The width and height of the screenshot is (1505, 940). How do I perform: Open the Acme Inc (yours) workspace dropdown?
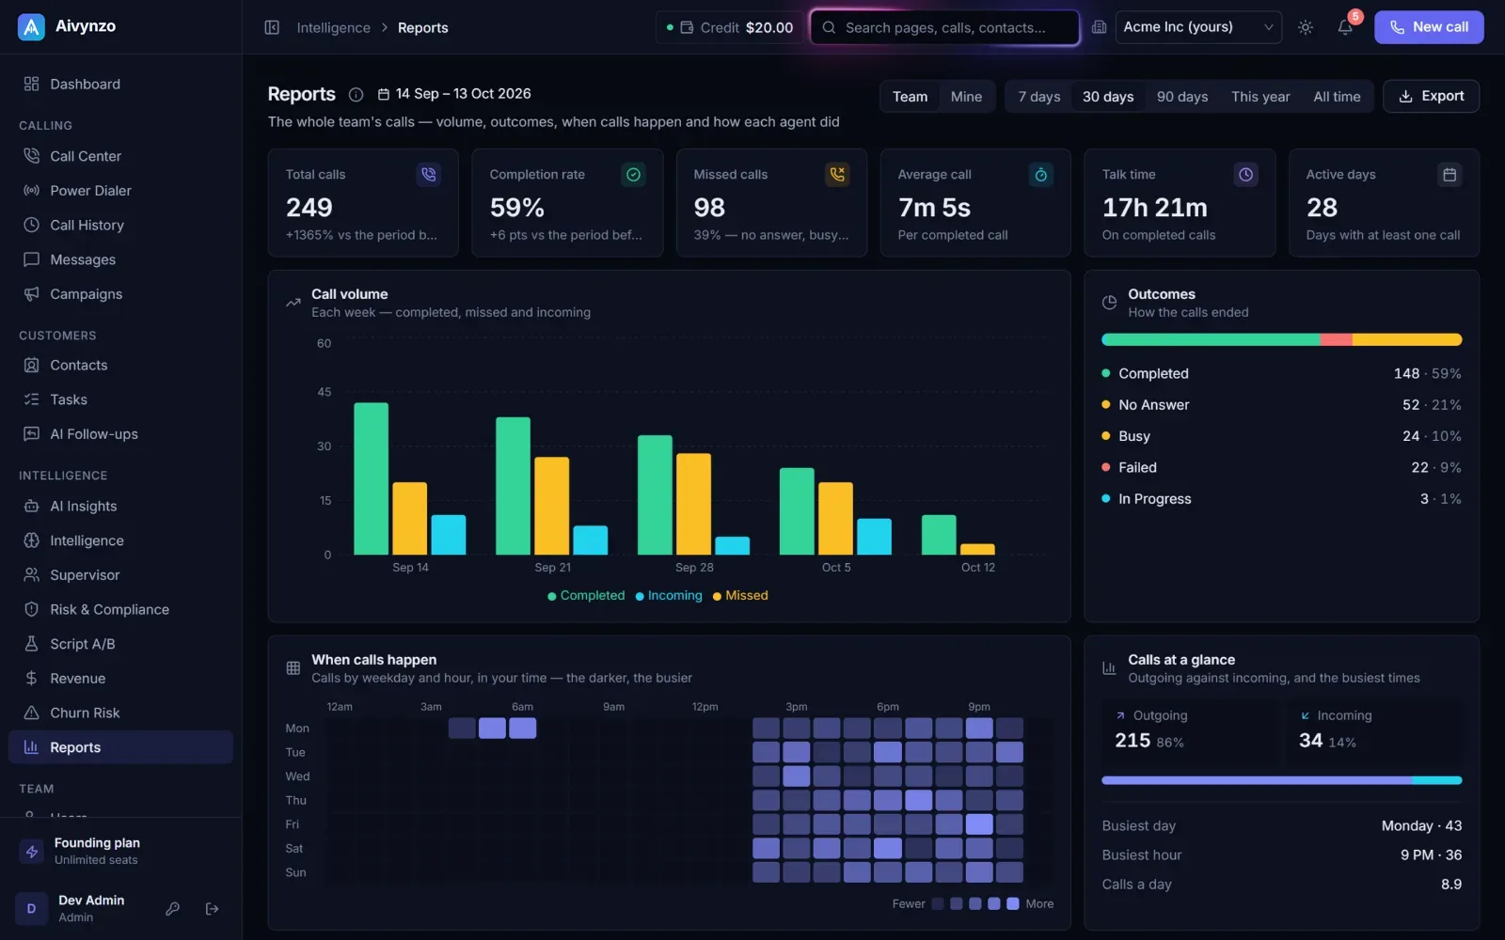click(x=1198, y=27)
